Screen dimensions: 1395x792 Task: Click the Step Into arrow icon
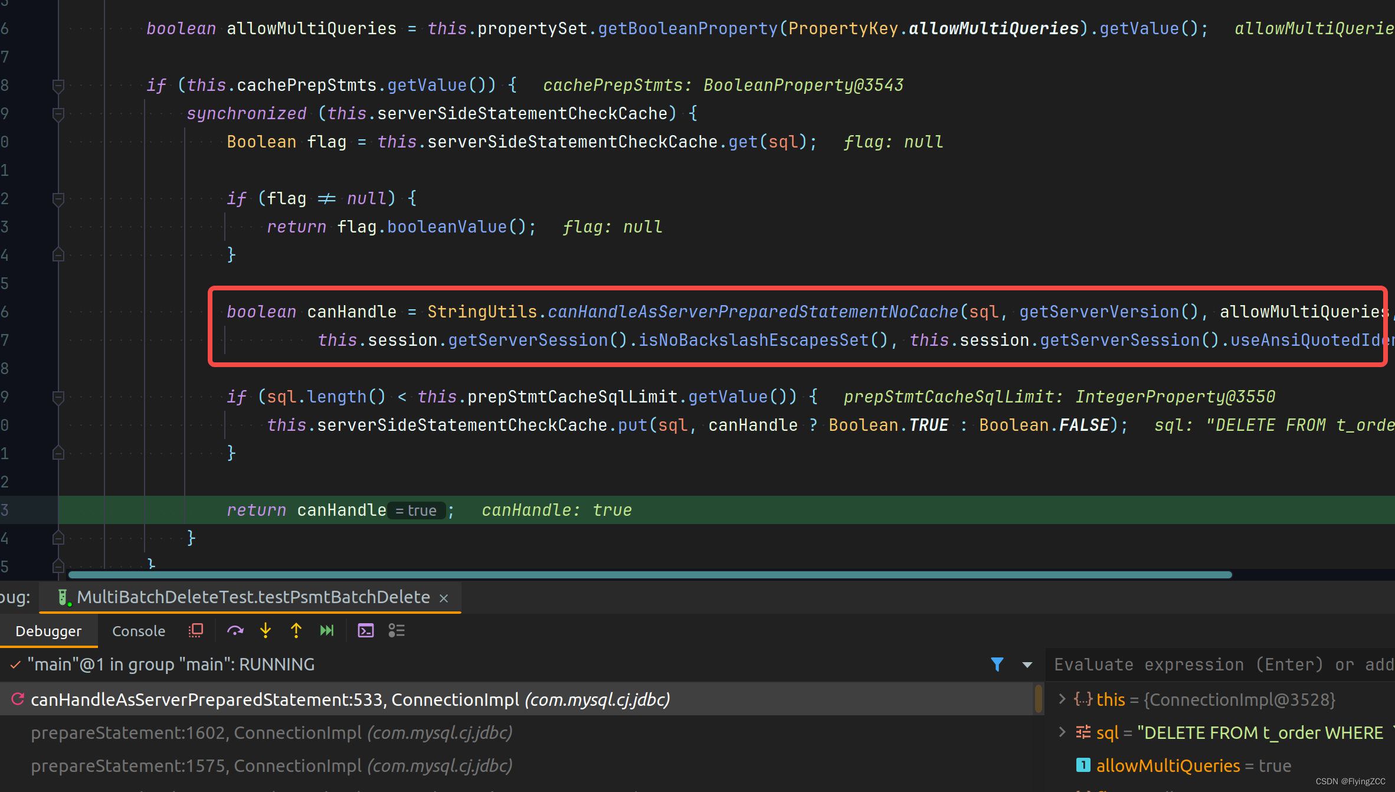pyautogui.click(x=266, y=631)
